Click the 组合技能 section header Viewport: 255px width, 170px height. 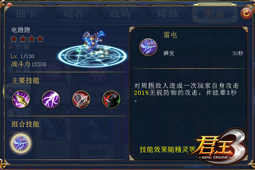tap(25, 124)
